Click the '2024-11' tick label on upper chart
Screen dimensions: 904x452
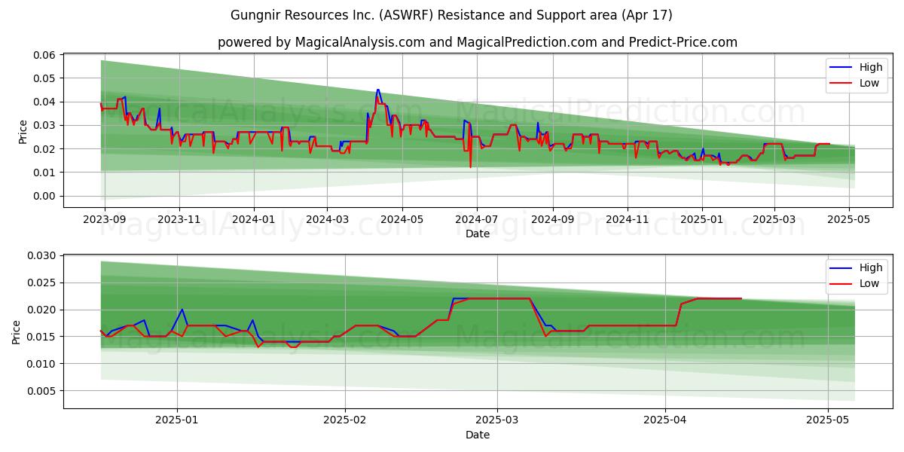pos(628,218)
